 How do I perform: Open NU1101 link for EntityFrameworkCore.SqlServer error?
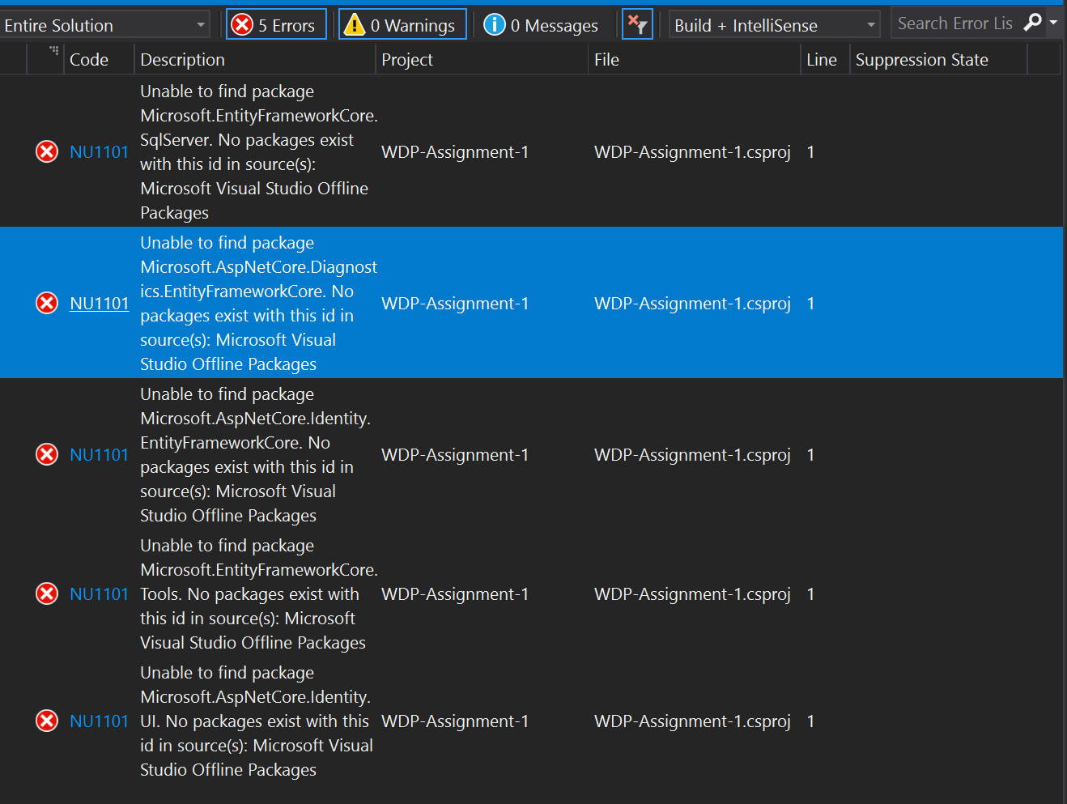pyautogui.click(x=99, y=151)
